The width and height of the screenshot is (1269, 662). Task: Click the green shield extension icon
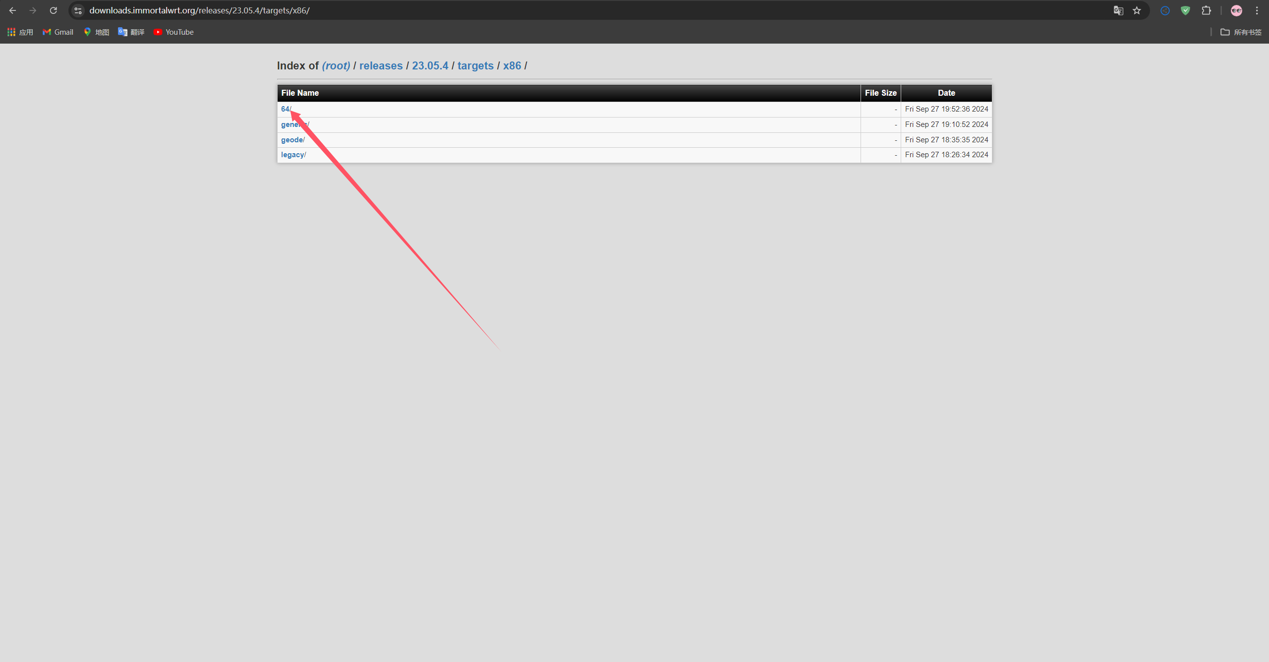click(1185, 10)
